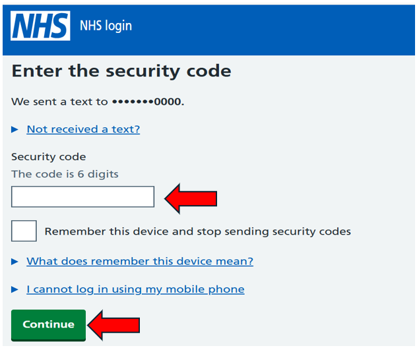The image size is (419, 350).
Task: Expand the triangle beside What does remember this device mean
Action: (15, 262)
